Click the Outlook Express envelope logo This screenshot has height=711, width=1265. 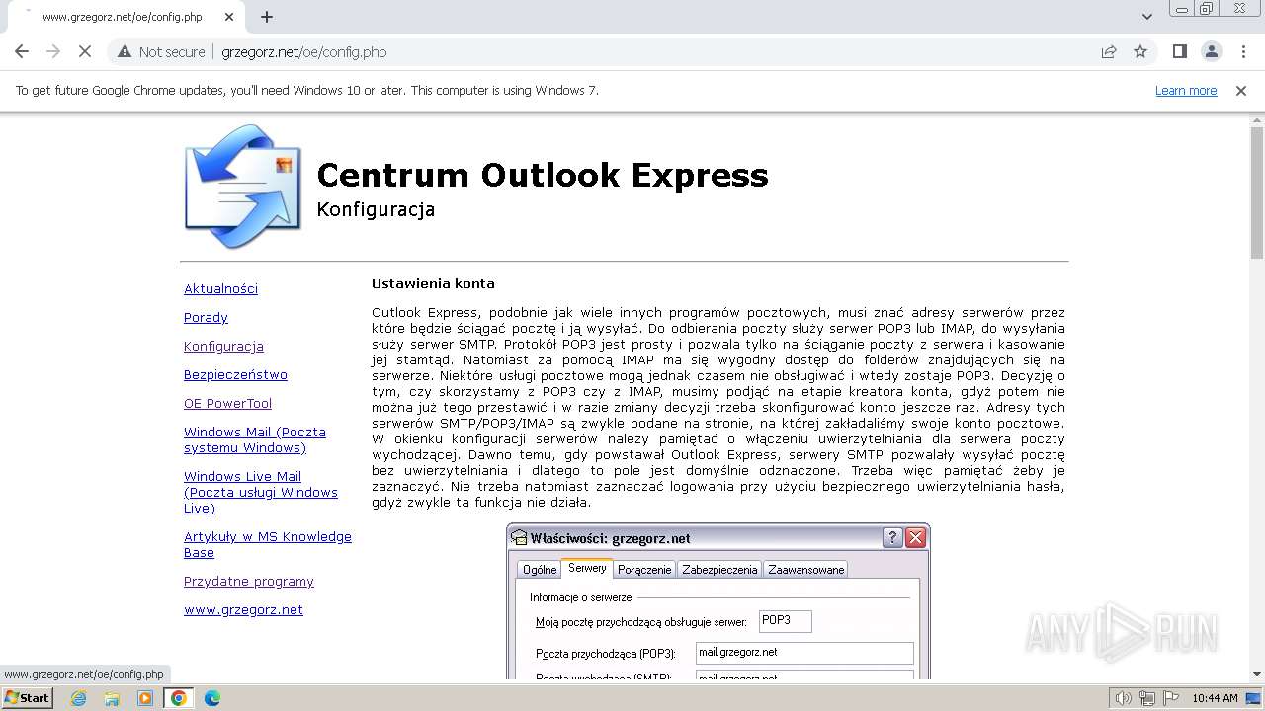pyautogui.click(x=242, y=186)
